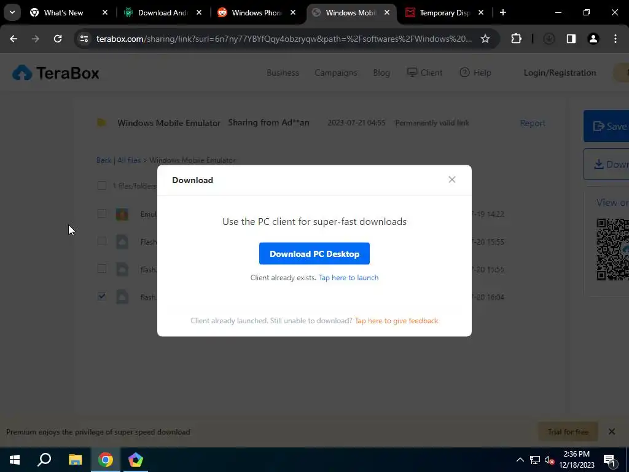The height and width of the screenshot is (472, 629).
Task: Click the All files breadcrumb link
Action: (x=129, y=160)
